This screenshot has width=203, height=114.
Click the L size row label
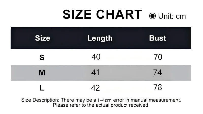pos(42,88)
